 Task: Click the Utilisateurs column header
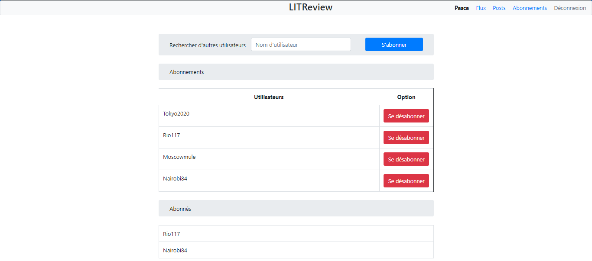[x=269, y=97]
